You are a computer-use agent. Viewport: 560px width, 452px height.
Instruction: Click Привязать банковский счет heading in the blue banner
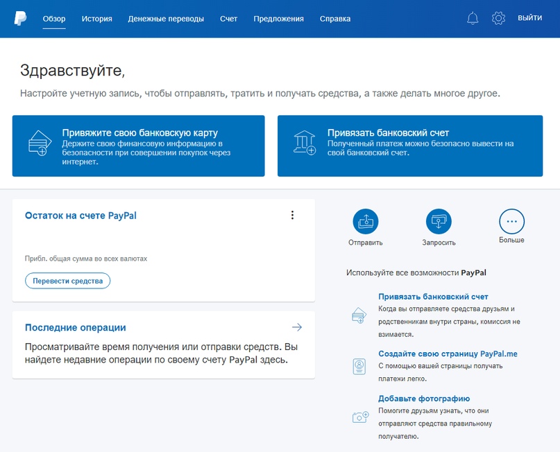[x=388, y=132]
